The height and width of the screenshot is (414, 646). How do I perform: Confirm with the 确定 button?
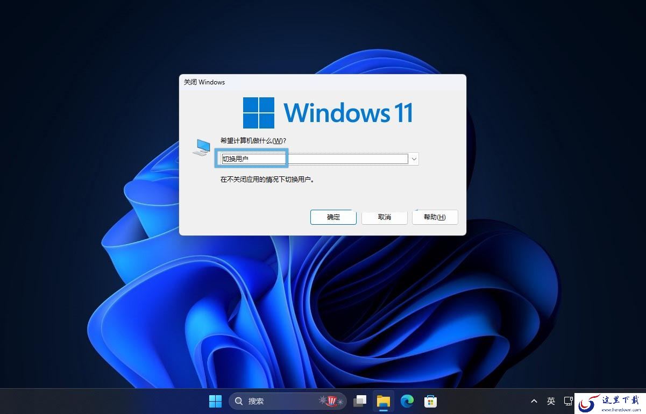click(333, 217)
